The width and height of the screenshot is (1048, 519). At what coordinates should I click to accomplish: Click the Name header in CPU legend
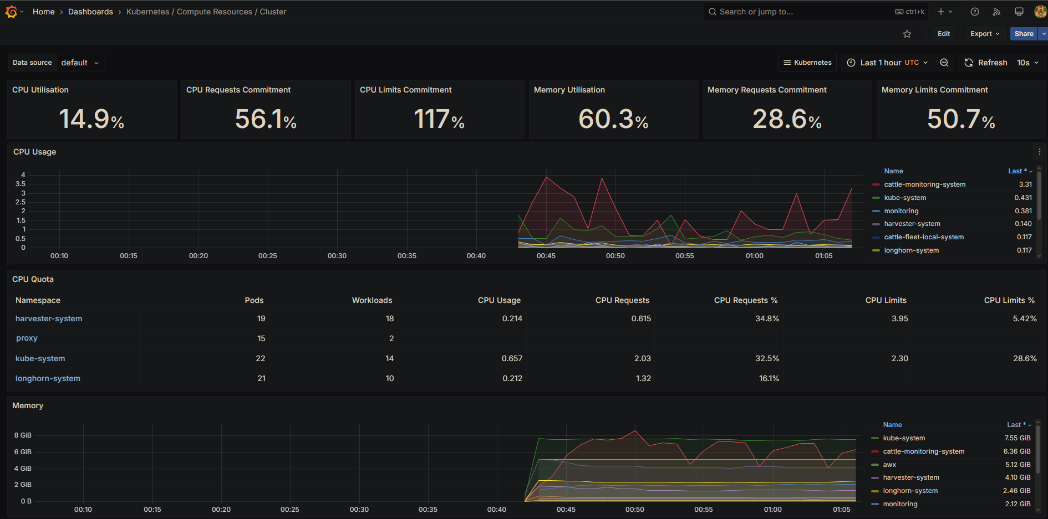(893, 171)
